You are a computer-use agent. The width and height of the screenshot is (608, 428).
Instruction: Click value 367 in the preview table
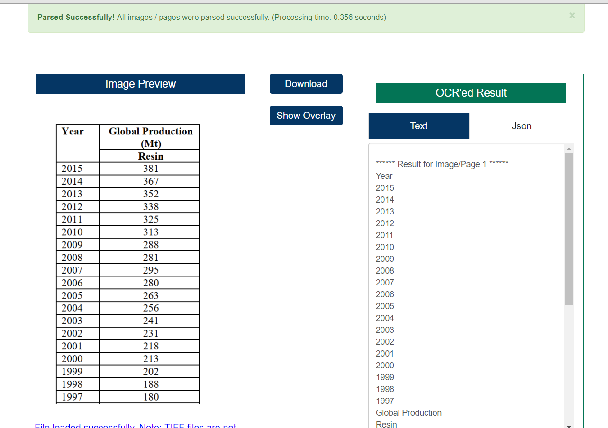(x=151, y=181)
